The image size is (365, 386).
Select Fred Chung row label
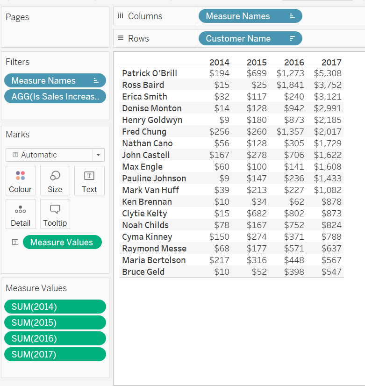click(x=144, y=132)
